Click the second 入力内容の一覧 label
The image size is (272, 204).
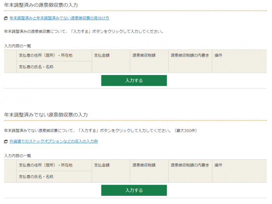coord(17,156)
